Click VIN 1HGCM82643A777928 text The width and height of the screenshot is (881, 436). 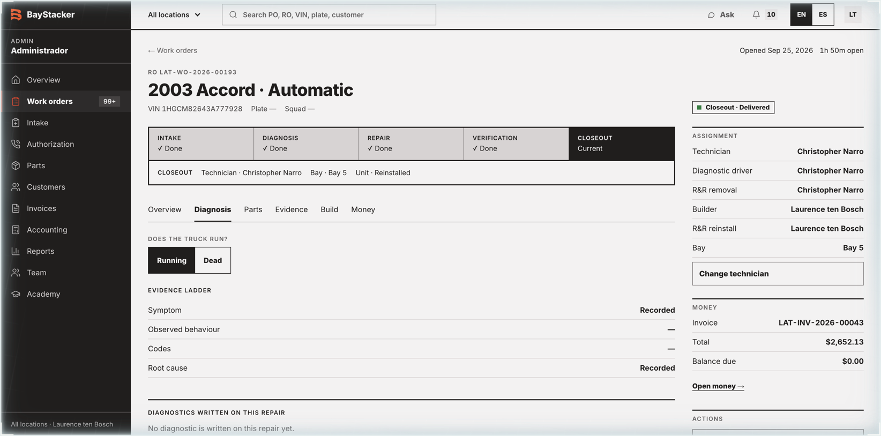point(195,109)
